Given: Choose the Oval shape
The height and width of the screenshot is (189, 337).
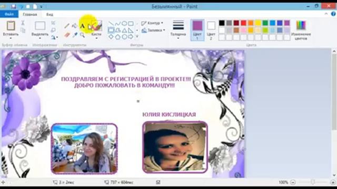Looking at the screenshot, I should click(124, 24).
